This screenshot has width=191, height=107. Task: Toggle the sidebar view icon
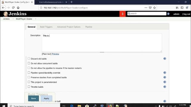(182, 8)
